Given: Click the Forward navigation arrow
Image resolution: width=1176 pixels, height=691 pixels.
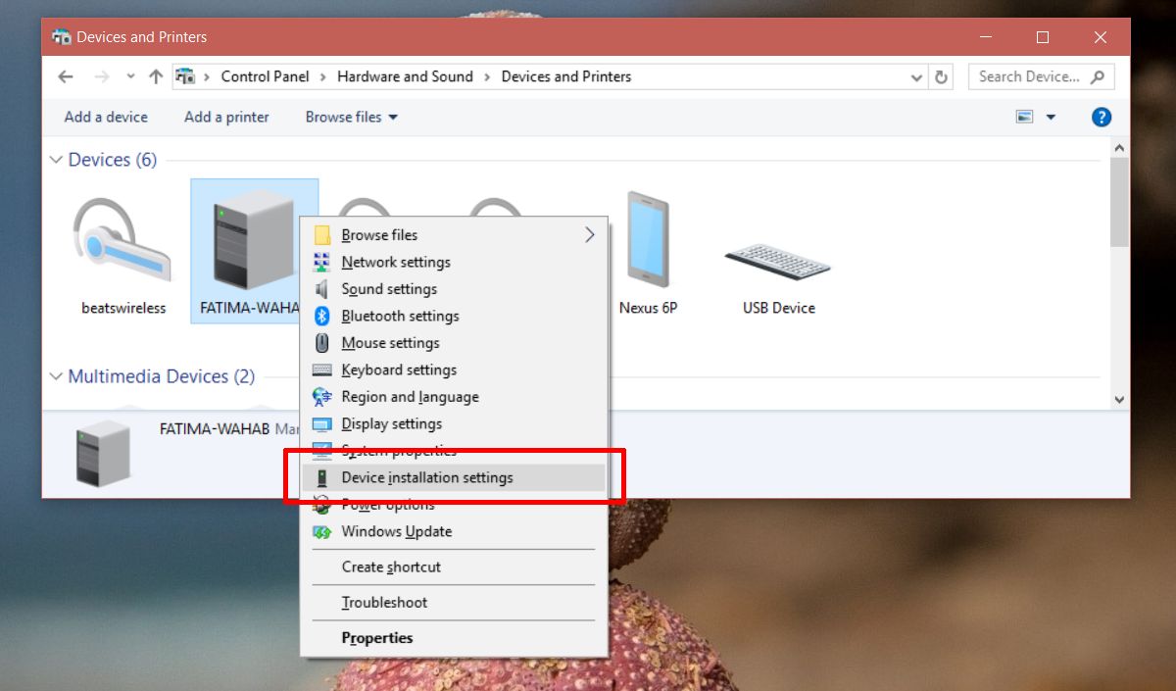Looking at the screenshot, I should (x=101, y=76).
